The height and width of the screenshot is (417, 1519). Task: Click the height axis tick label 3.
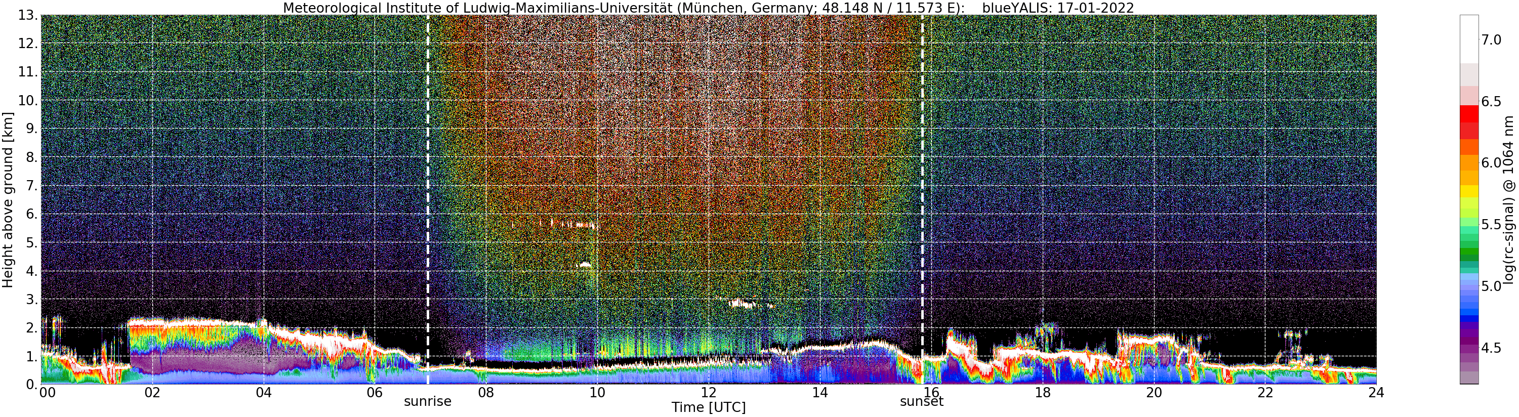point(31,299)
